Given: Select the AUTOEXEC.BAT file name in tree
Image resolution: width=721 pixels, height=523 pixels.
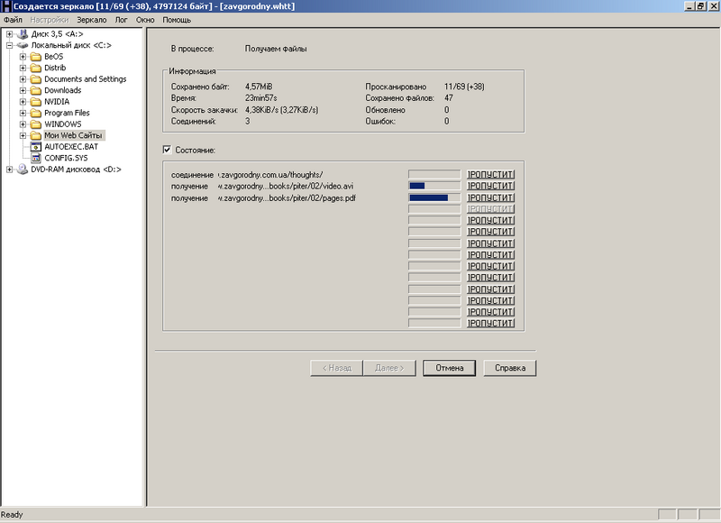Looking at the screenshot, I should click(x=71, y=147).
